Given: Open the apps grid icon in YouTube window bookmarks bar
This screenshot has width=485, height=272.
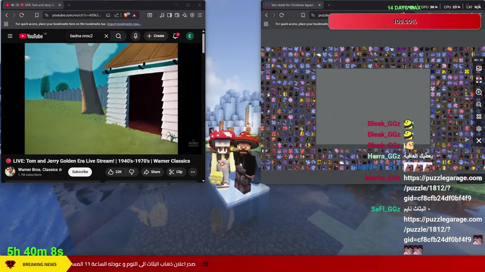Looking at the screenshot, I should 6,24.
